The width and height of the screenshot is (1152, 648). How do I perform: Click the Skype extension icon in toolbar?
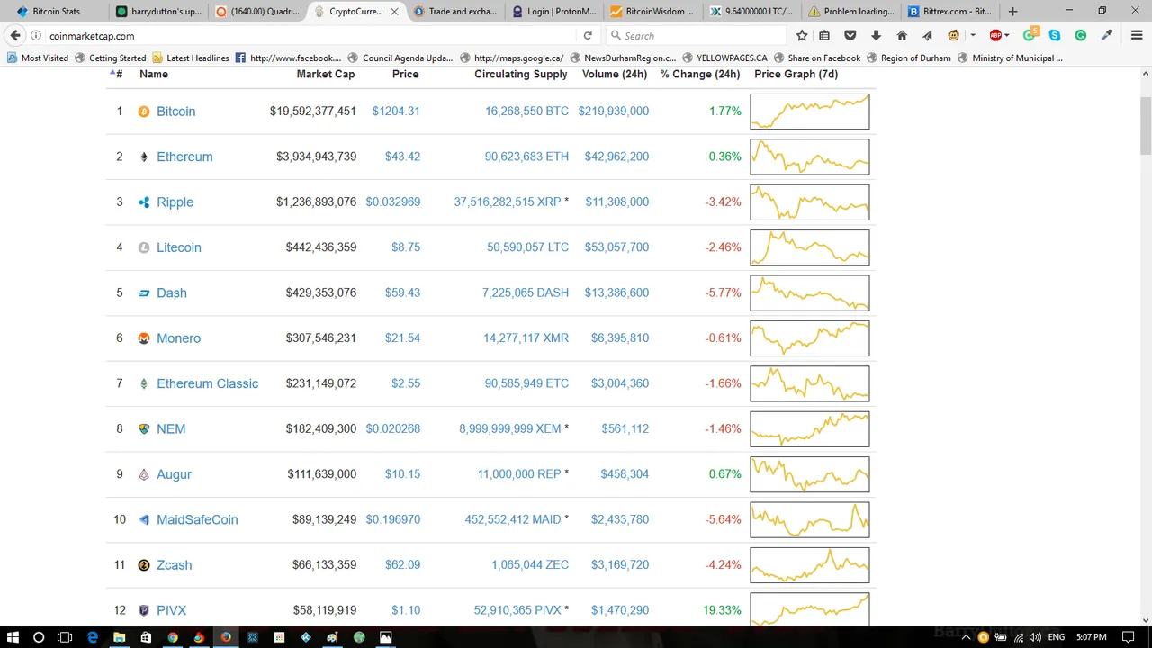tap(1055, 36)
